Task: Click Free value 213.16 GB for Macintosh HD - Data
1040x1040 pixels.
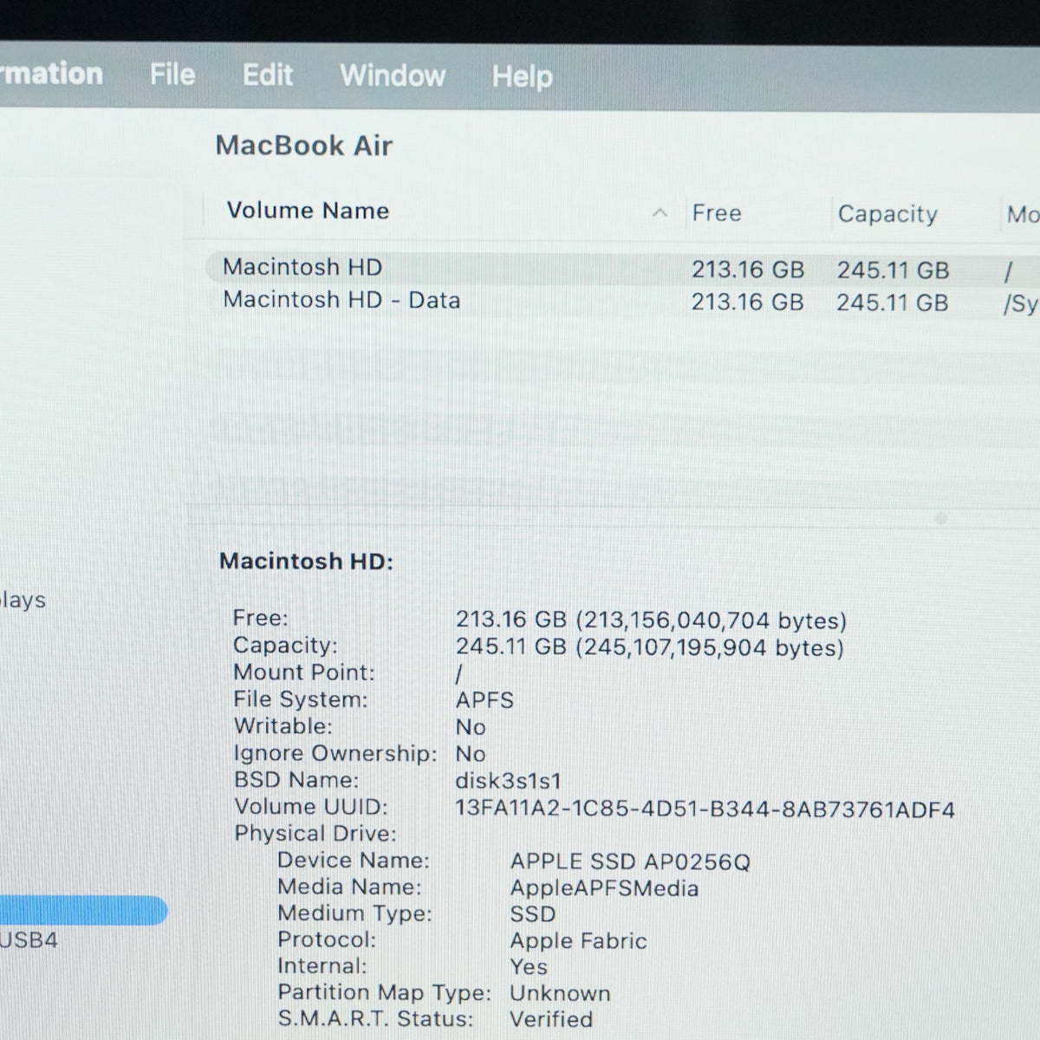Action: (x=747, y=302)
